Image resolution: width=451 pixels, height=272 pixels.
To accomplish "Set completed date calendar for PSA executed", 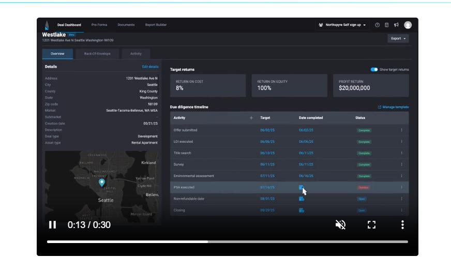I will tap(301, 188).
